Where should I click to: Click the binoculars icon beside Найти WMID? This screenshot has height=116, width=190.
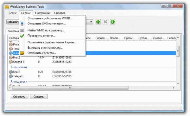pos(22,30)
